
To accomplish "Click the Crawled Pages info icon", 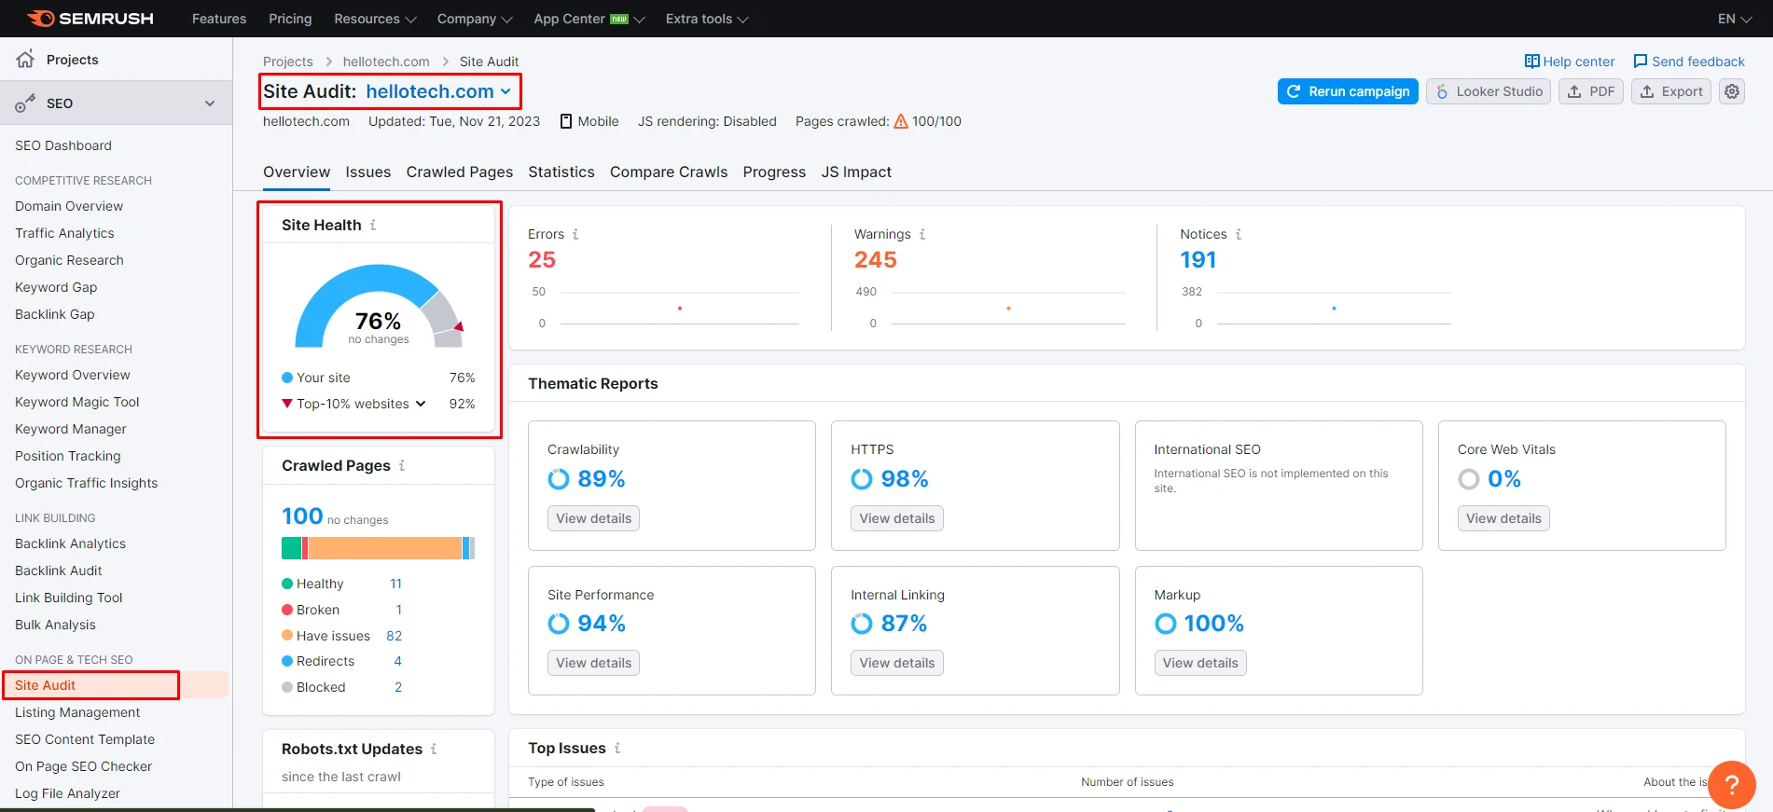I will (402, 465).
